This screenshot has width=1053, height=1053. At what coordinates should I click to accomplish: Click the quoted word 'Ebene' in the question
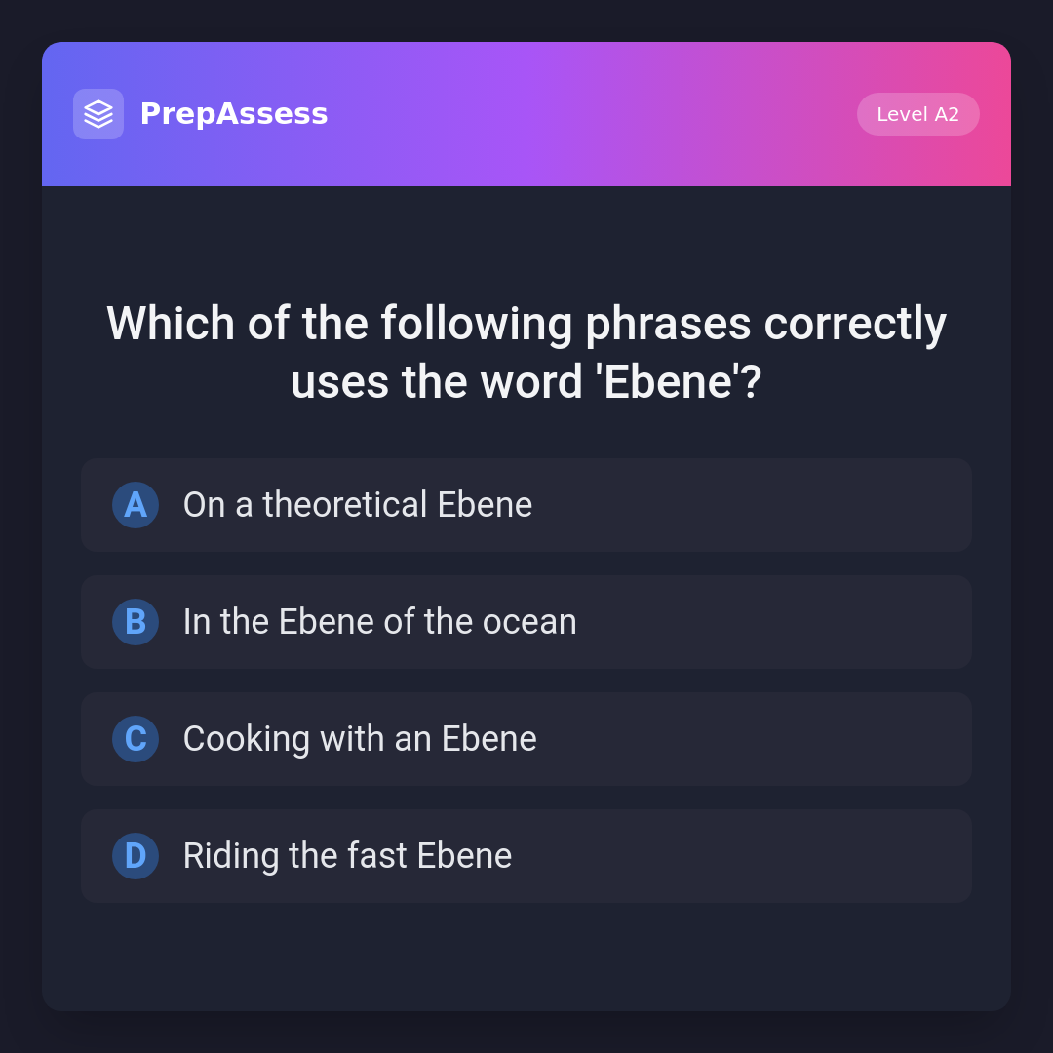[668, 382]
